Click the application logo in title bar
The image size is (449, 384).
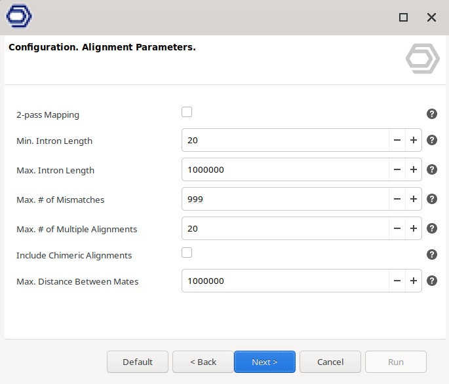click(19, 17)
